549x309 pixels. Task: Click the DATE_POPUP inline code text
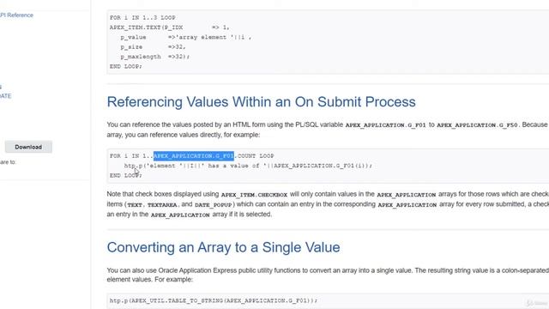coord(214,204)
